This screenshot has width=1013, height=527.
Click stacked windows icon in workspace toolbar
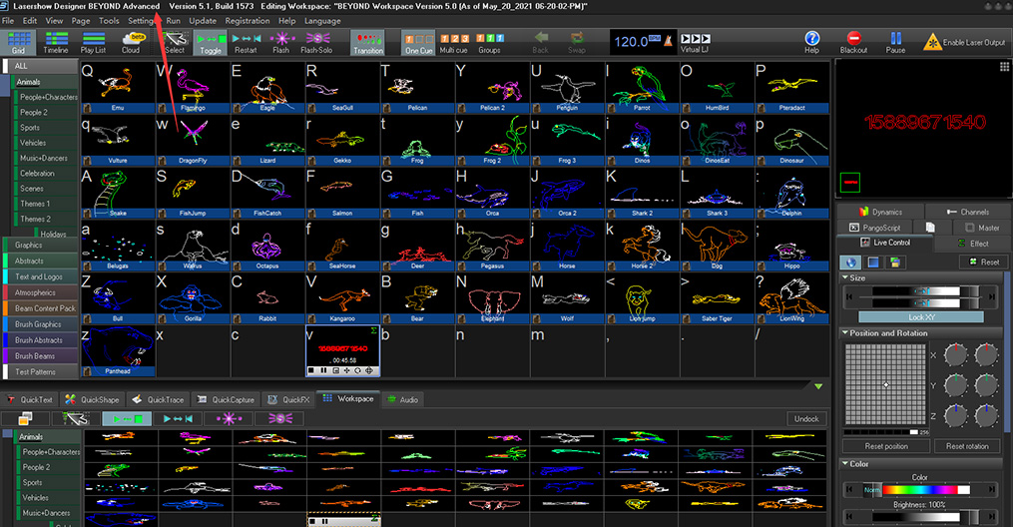(x=25, y=418)
